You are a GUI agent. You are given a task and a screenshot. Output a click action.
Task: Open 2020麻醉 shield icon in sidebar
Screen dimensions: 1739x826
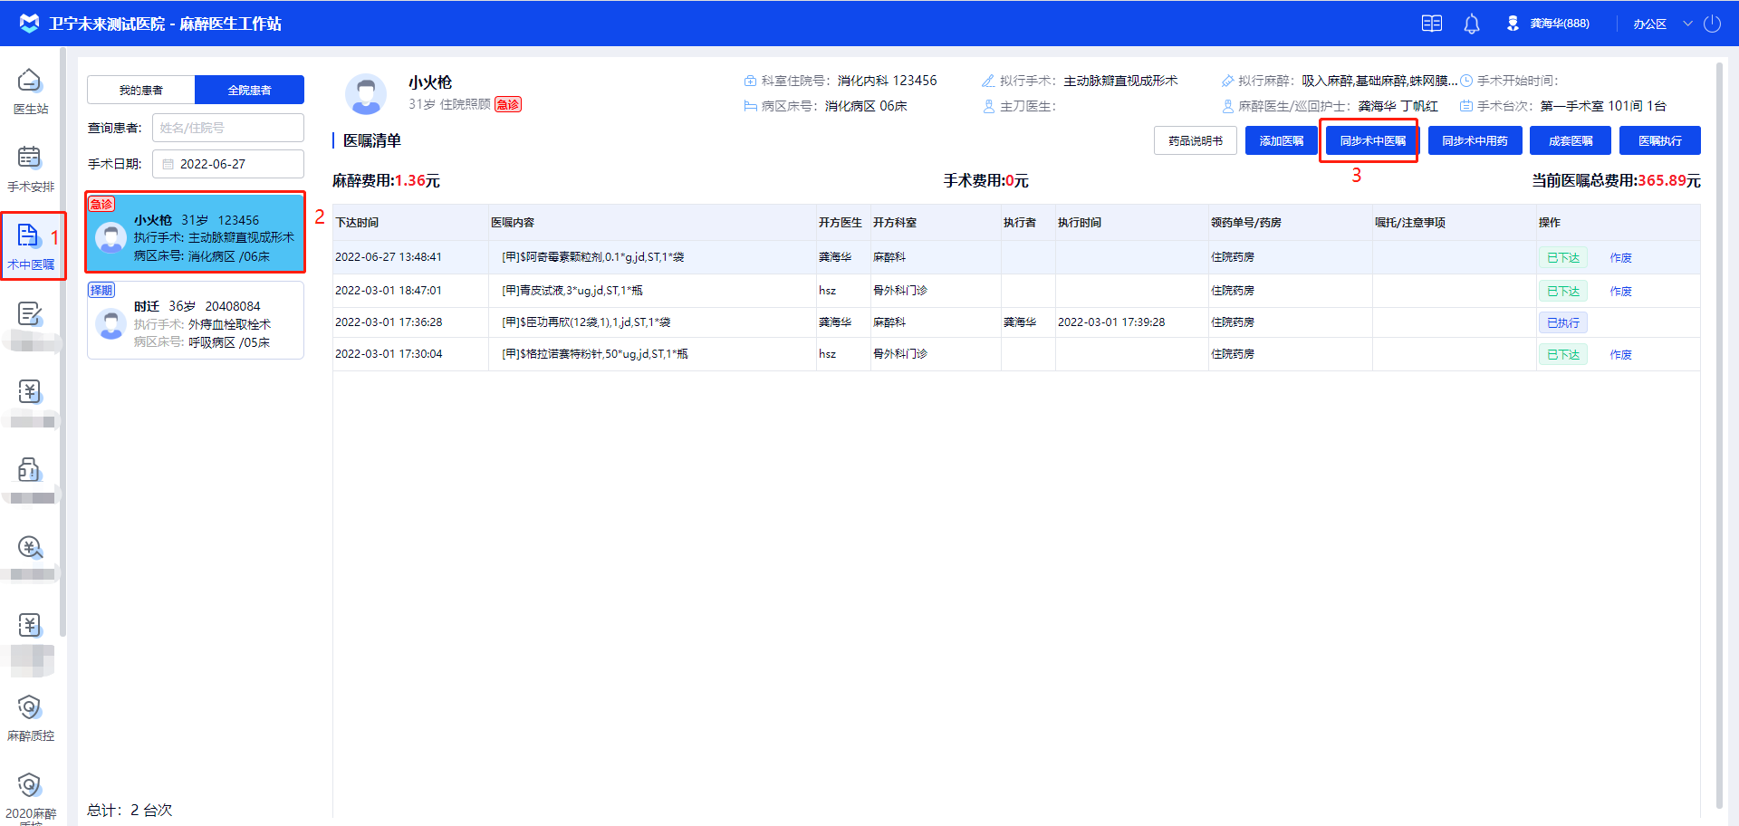[30, 784]
